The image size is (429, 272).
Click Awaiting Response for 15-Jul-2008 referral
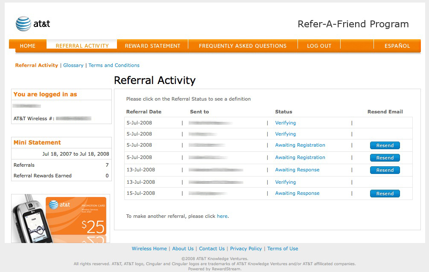[x=297, y=193]
